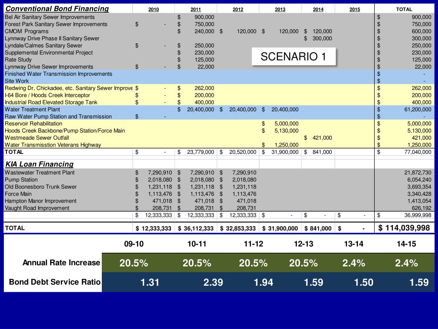This screenshot has height=329, width=438.
Task: Click I-64 Bore / Hoods Creek Interceptor
Action: click(47, 95)
